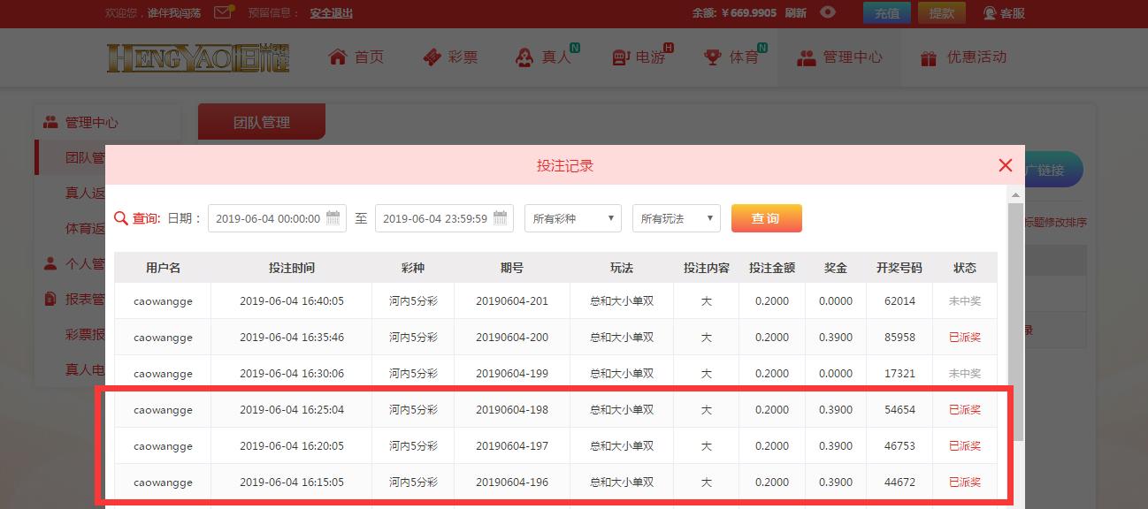The image size is (1148, 509).
Task: Click the mail envelope icon in top bar
Action: click(223, 12)
